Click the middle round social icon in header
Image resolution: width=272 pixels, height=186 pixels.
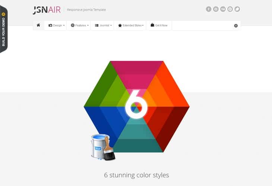pos(223,9)
